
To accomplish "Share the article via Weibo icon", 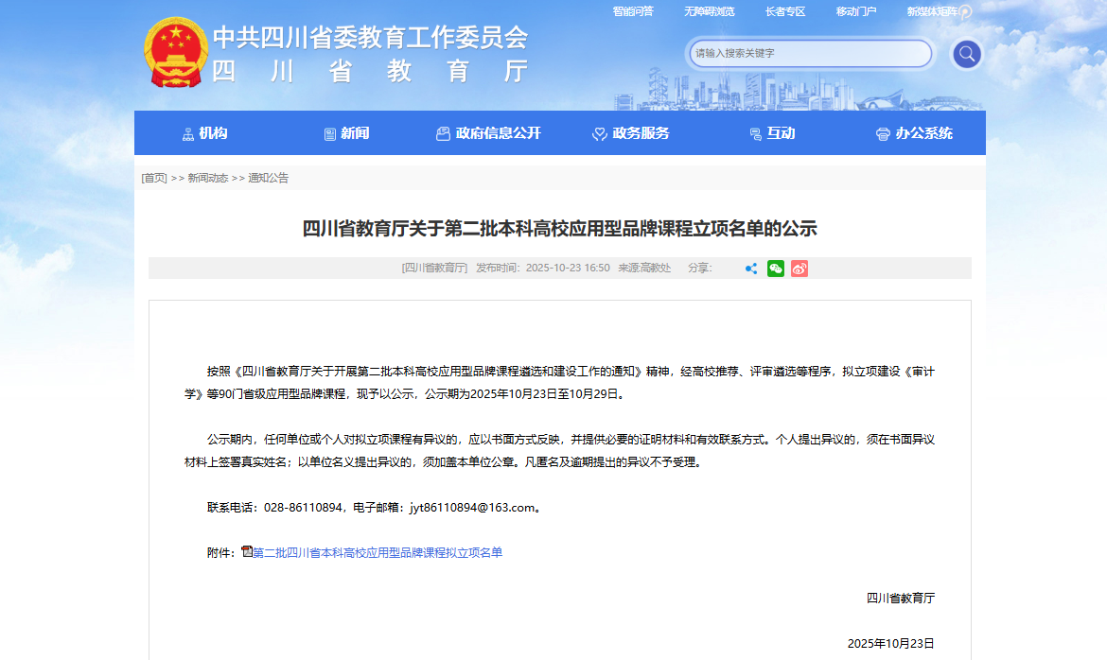I will pyautogui.click(x=799, y=269).
